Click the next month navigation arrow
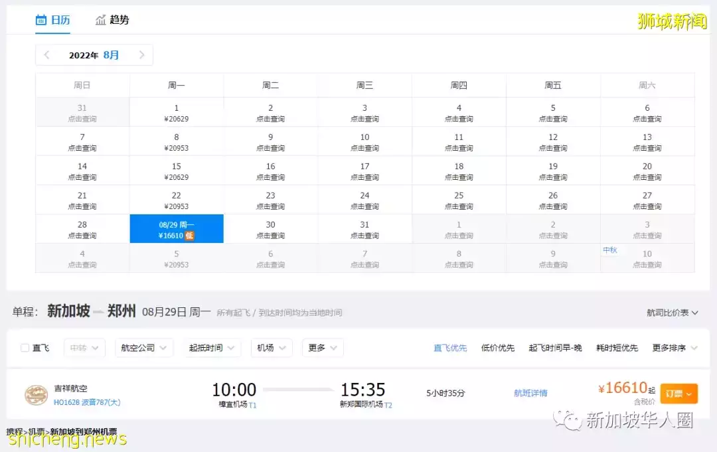The image size is (717, 452). (142, 55)
